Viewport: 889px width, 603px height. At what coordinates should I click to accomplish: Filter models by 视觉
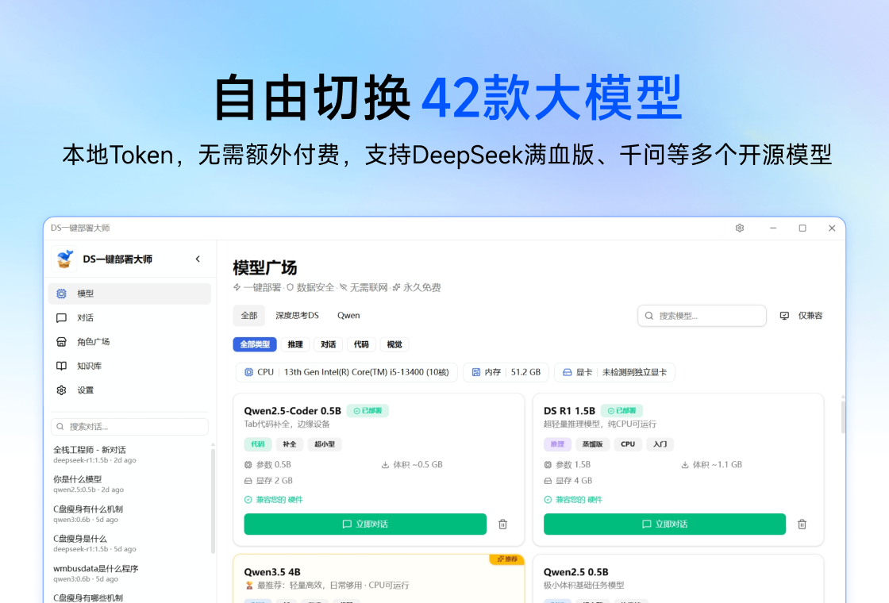pyautogui.click(x=394, y=344)
